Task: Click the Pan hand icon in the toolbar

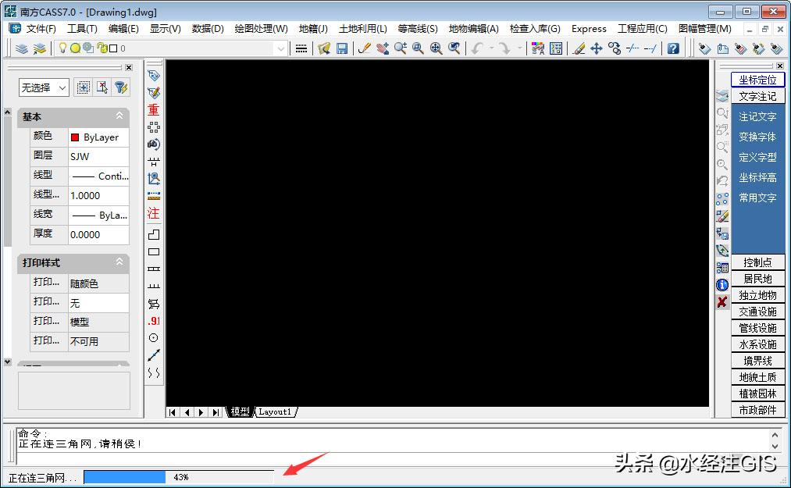Action: click(x=383, y=48)
